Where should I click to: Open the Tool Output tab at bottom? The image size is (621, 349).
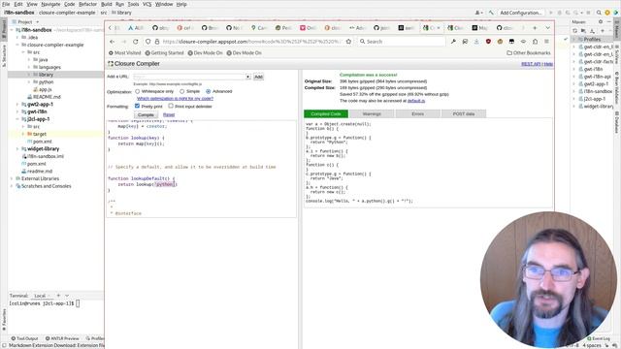[24, 338]
